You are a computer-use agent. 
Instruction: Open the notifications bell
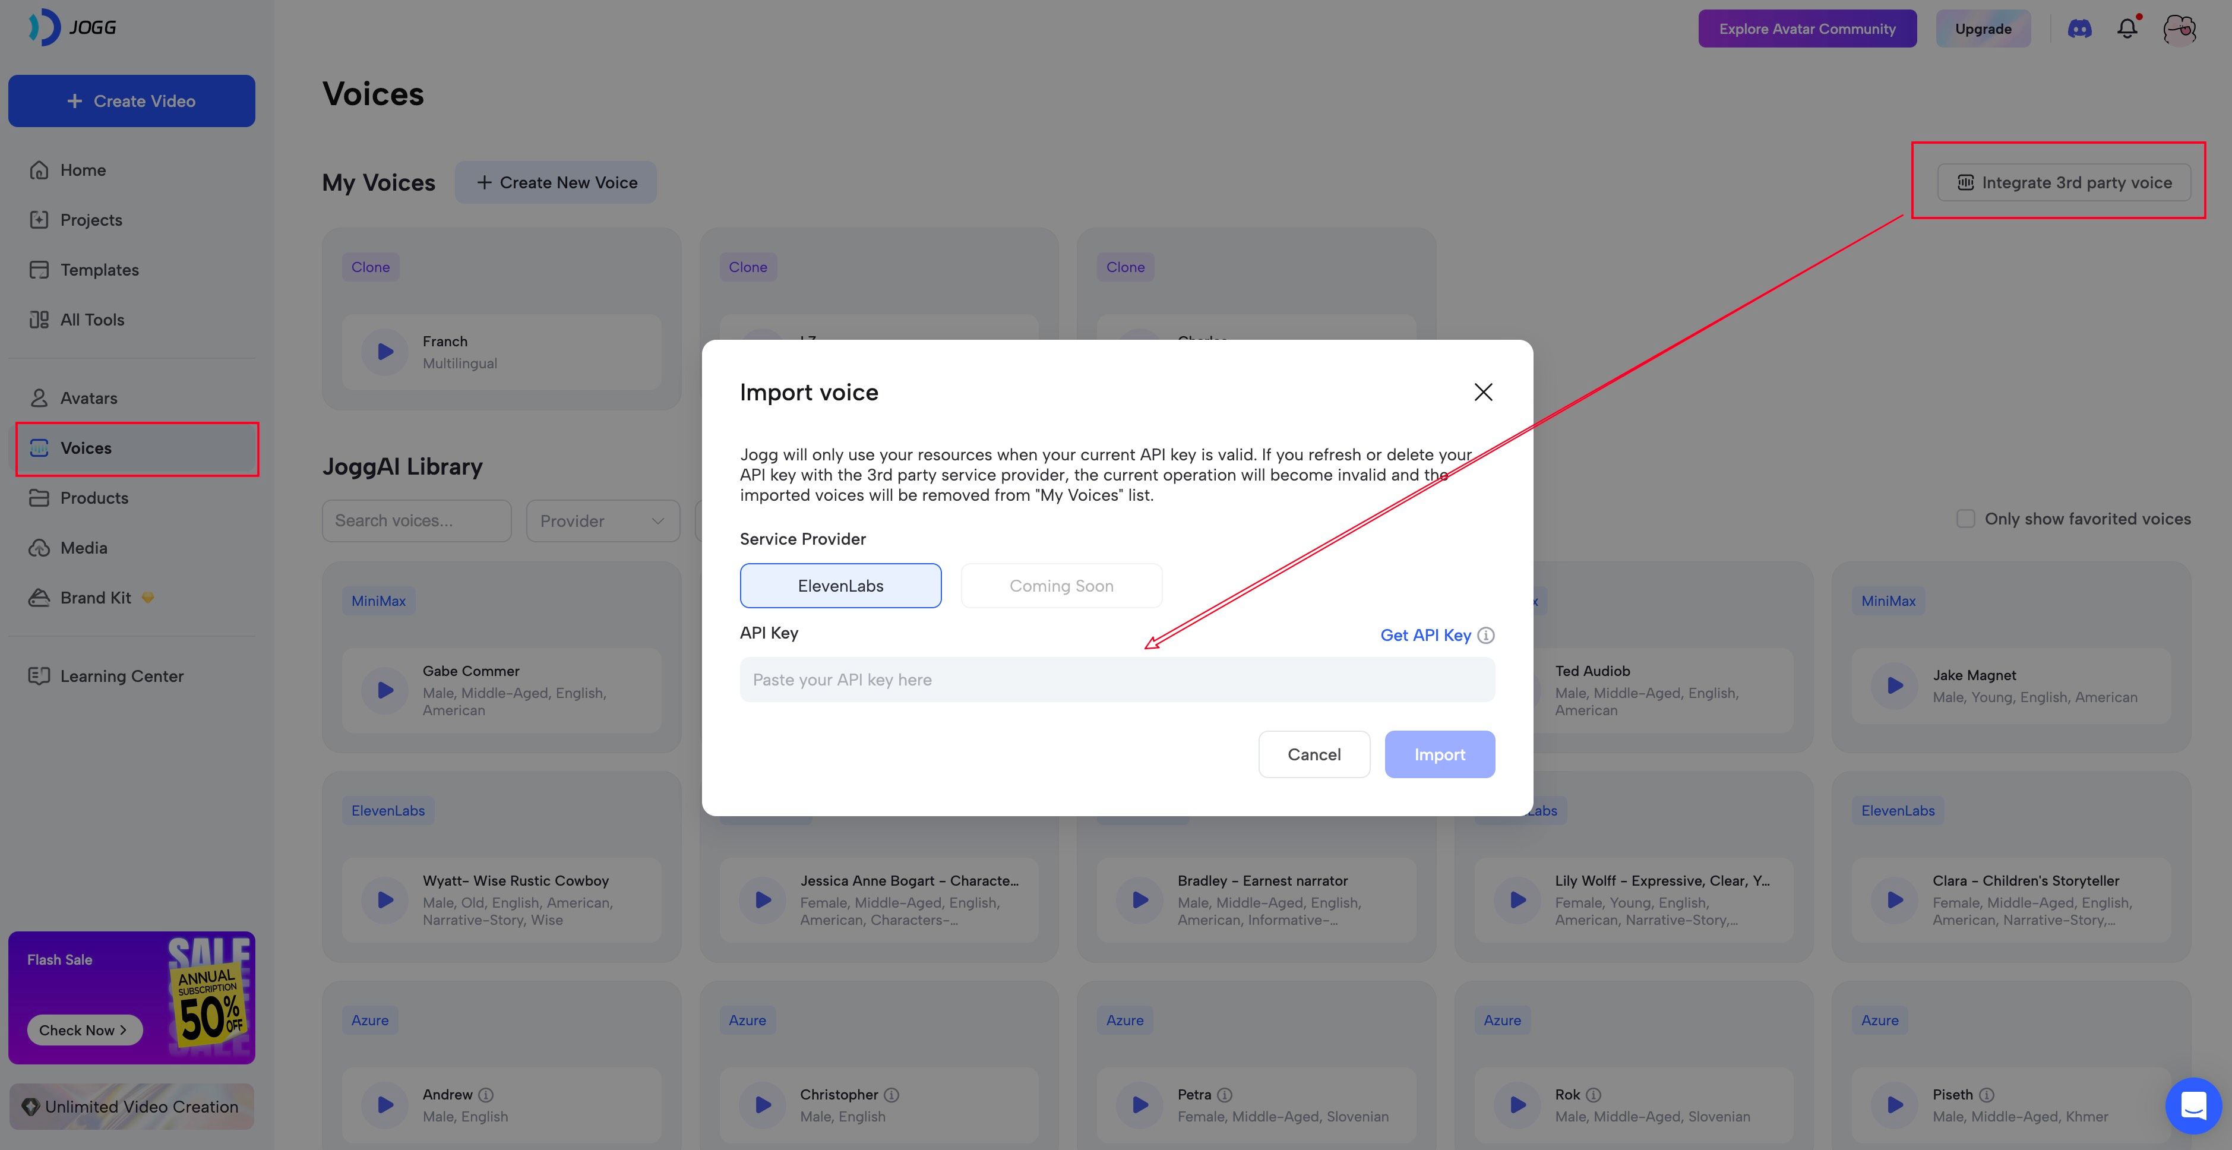pos(2127,29)
